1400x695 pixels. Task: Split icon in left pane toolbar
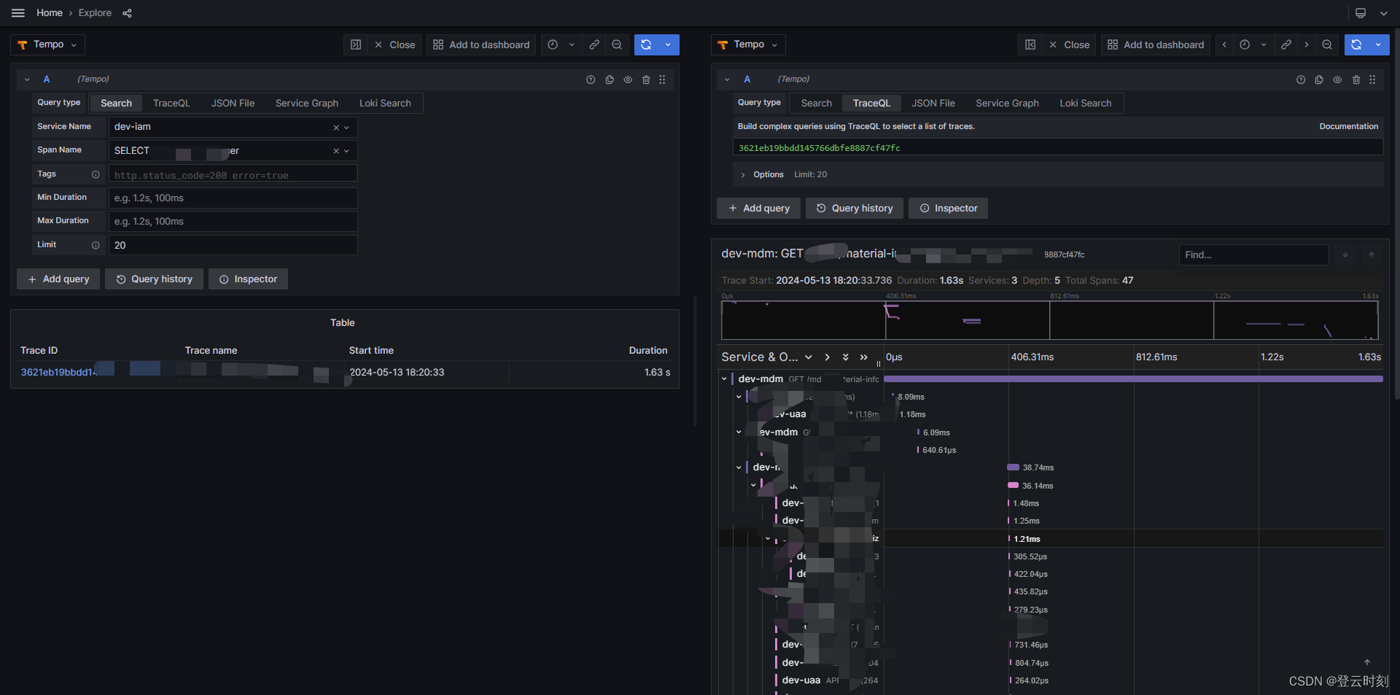(x=356, y=44)
